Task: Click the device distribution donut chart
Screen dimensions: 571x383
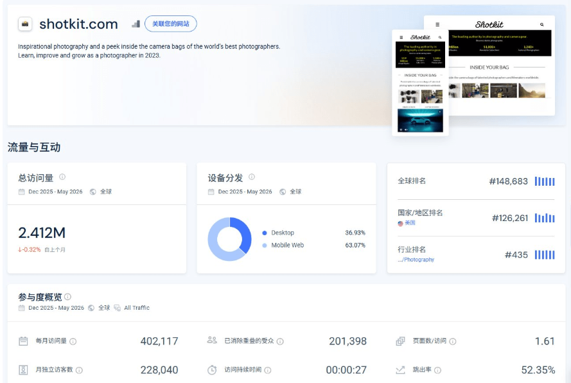Action: (x=229, y=239)
